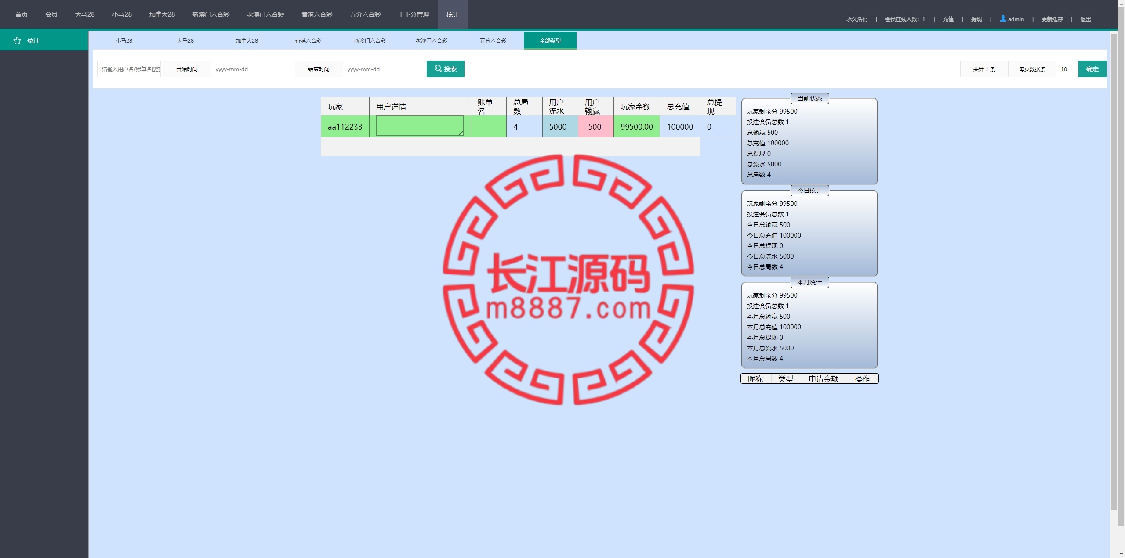Select the 统计 sidebar item
This screenshot has width=1125, height=558.
(x=44, y=40)
